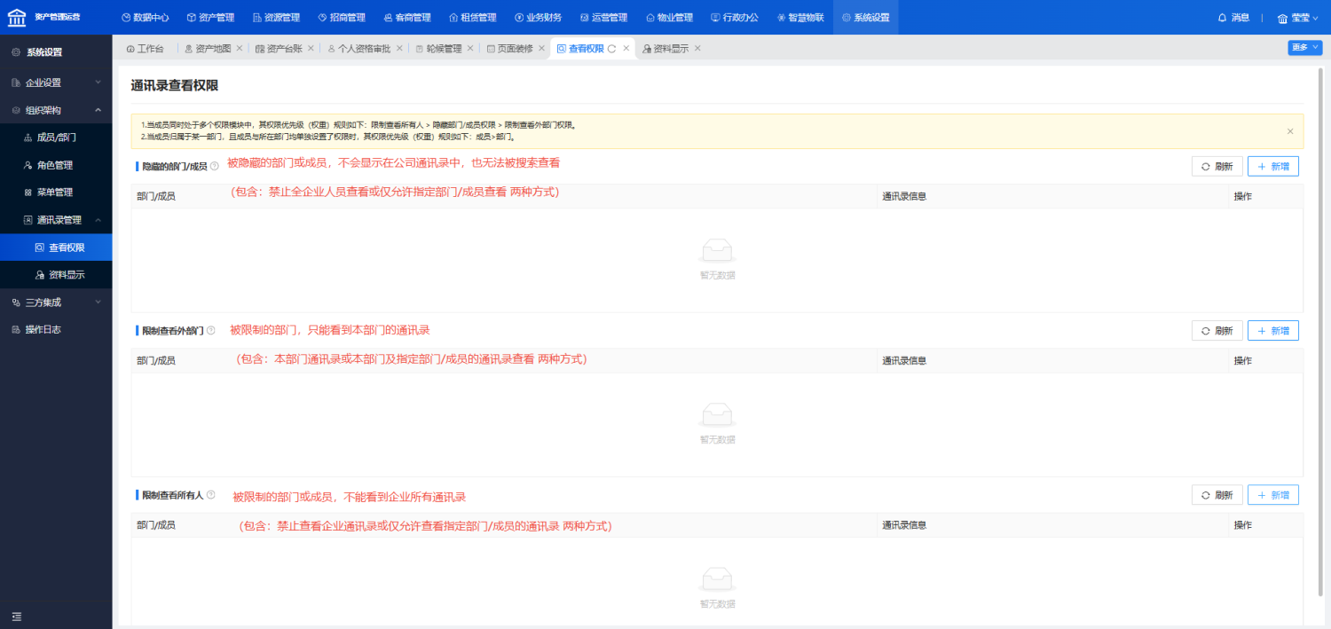This screenshot has width=1331, height=629.
Task: Open the 资产管理 top menu
Action: click(x=210, y=17)
